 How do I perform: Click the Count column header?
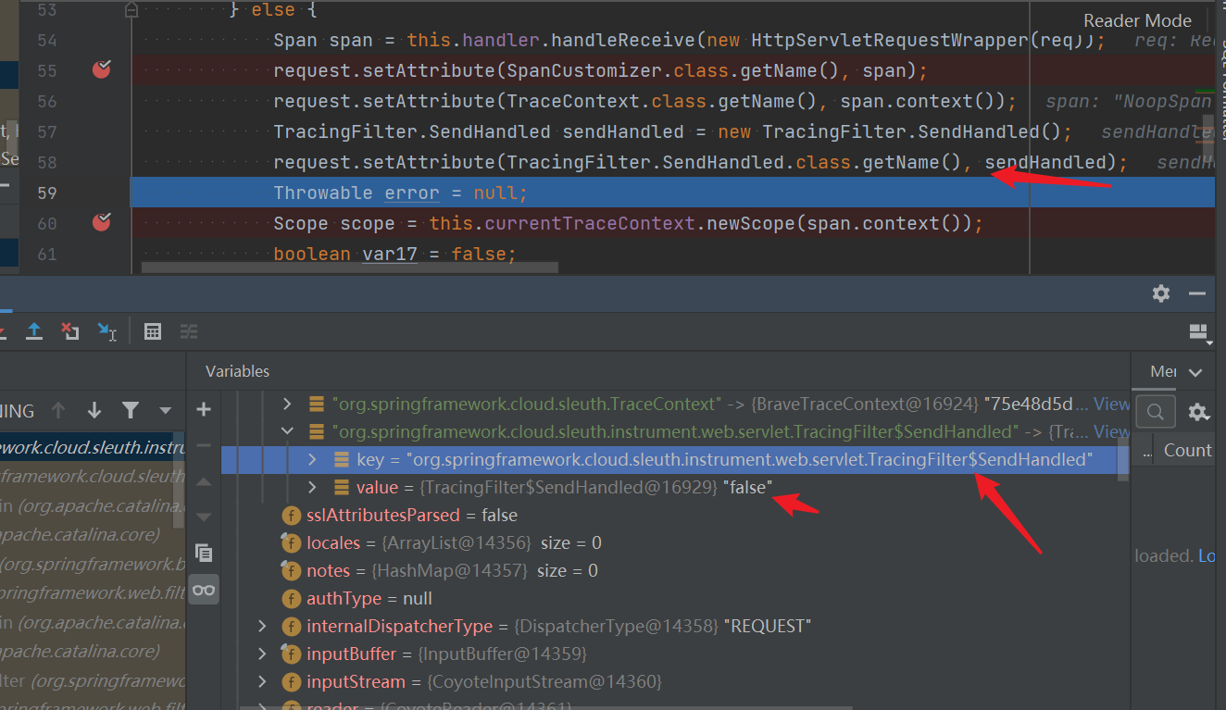[x=1188, y=450]
